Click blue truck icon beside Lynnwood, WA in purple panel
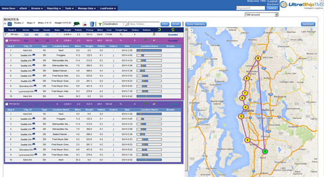The image size is (324, 177). 36,91
